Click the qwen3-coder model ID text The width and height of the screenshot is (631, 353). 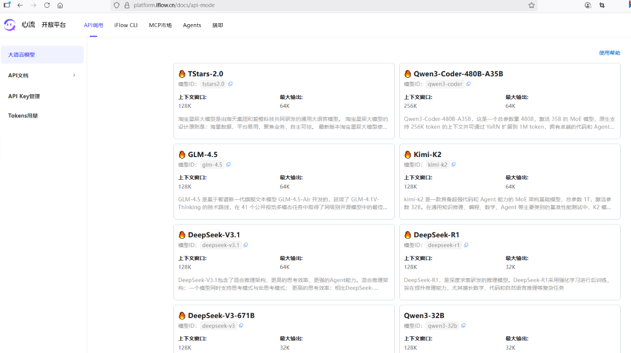[445, 84]
